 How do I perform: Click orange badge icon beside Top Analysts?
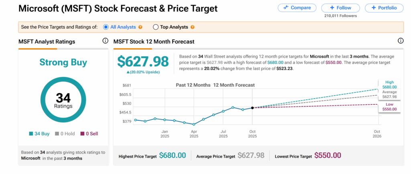tap(193, 27)
